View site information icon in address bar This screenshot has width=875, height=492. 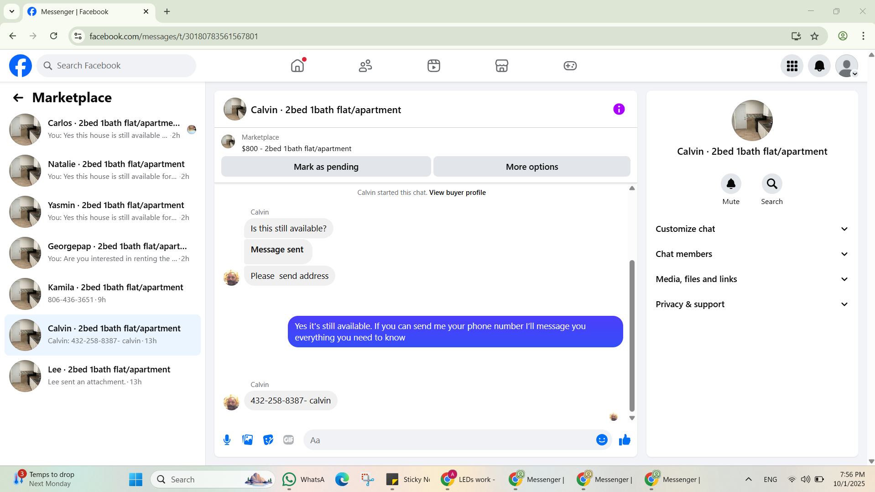click(x=78, y=36)
